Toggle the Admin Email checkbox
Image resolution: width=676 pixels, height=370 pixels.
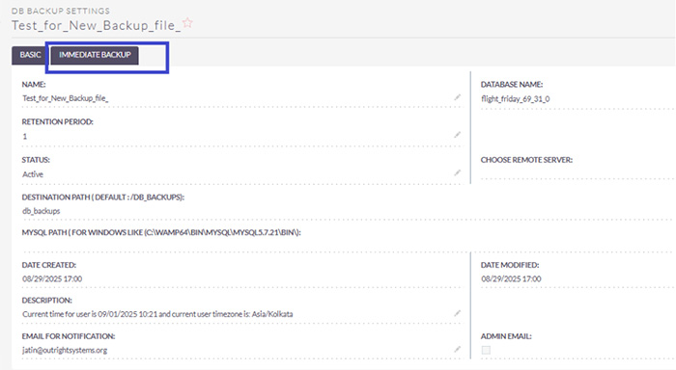coord(486,350)
